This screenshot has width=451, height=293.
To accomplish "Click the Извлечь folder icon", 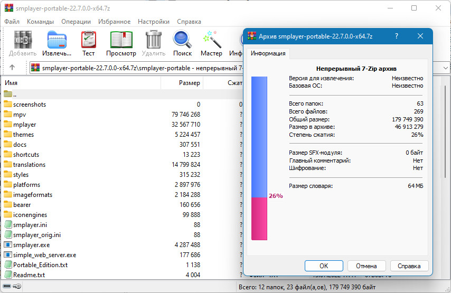I will (57, 40).
